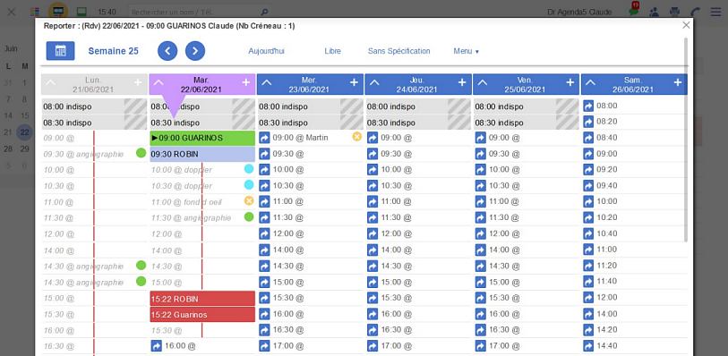Click reschedule arrow for Tuesday 16:00 slot
Screen dimensions: 728x356
[x=157, y=346]
